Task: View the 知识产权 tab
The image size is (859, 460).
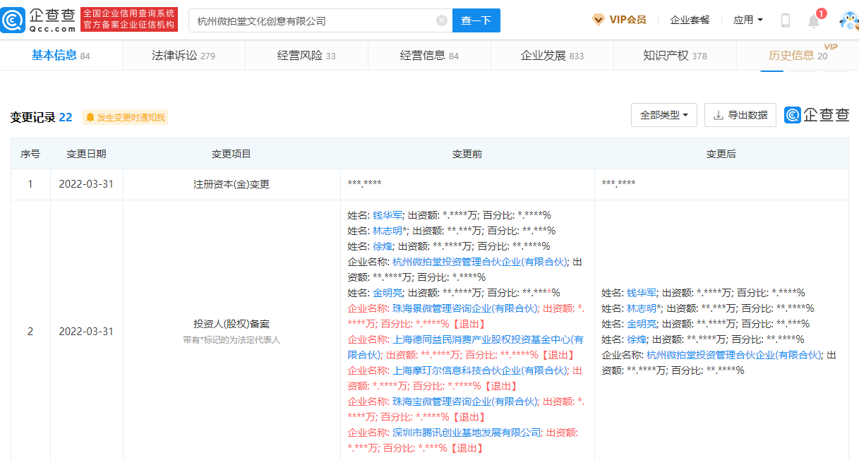Action: pyautogui.click(x=675, y=55)
